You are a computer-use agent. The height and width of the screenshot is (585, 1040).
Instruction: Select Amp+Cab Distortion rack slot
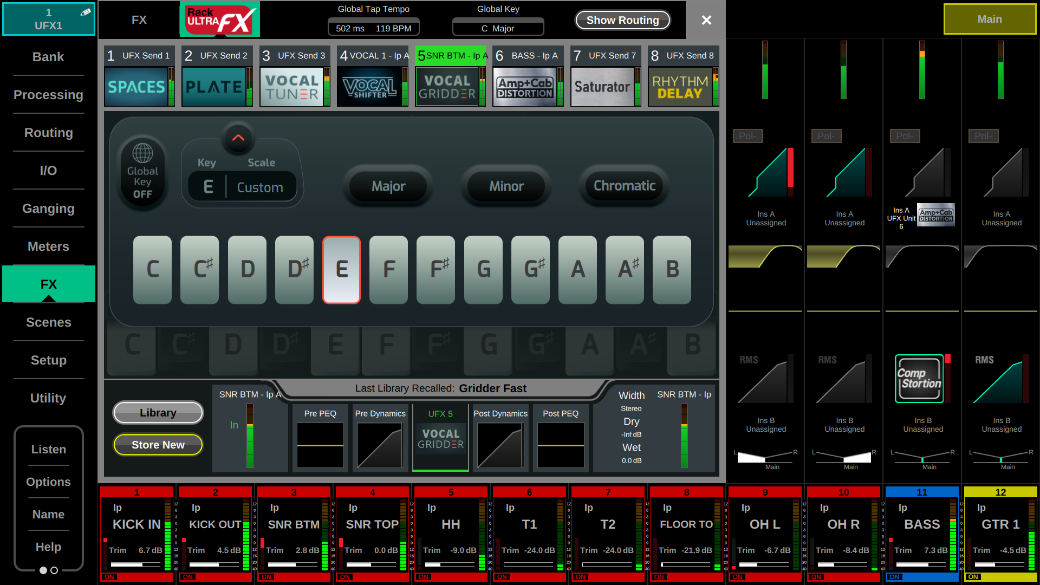(525, 87)
